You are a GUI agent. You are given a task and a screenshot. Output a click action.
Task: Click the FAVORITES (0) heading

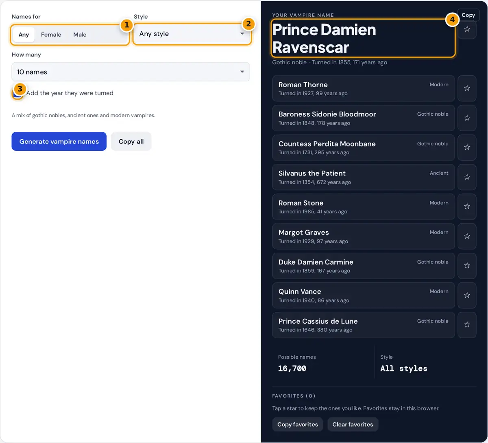(x=294, y=396)
